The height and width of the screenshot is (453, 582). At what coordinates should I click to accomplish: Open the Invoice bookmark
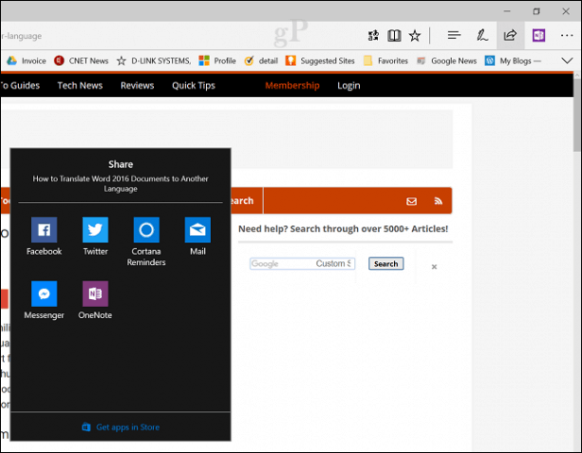pos(26,60)
